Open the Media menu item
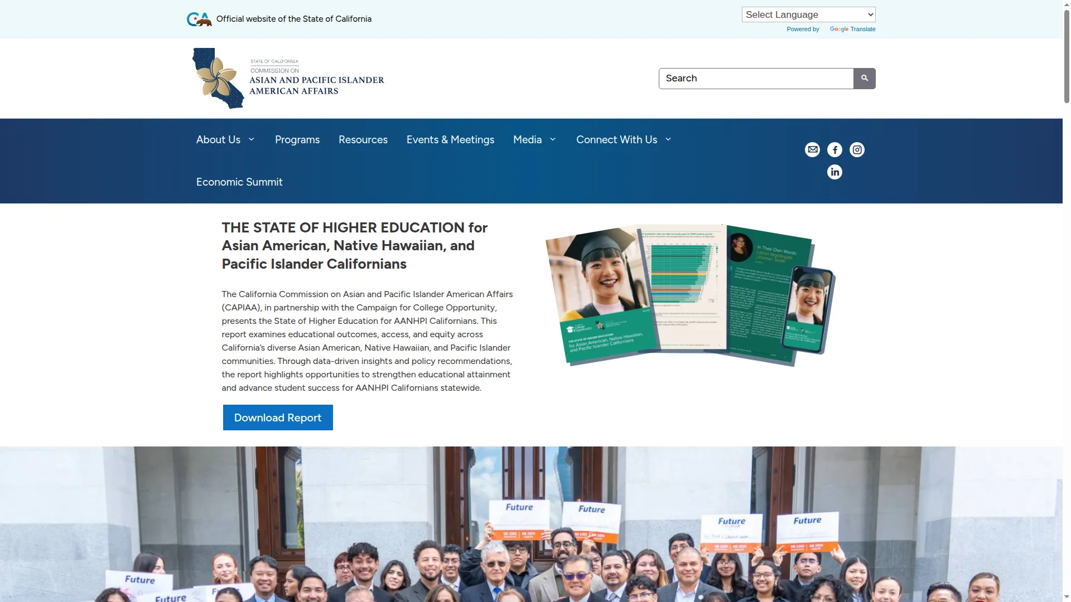Image resolution: width=1071 pixels, height=602 pixels. pos(527,140)
